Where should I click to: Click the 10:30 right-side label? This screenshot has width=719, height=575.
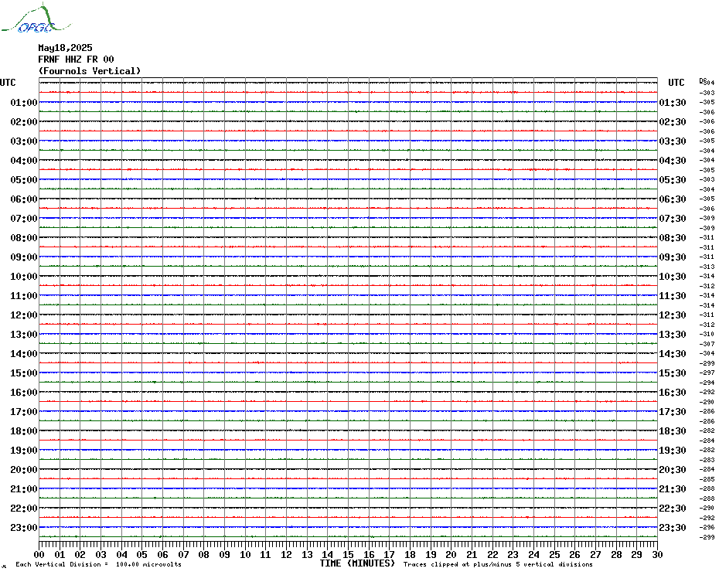click(x=673, y=277)
